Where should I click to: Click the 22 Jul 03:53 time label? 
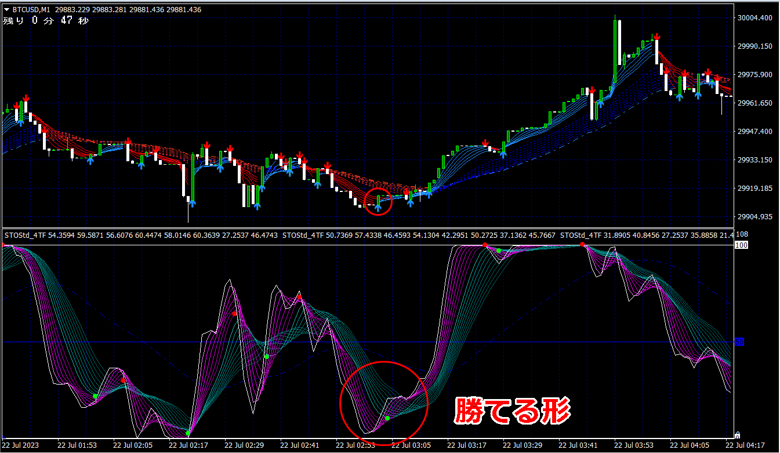click(634, 445)
